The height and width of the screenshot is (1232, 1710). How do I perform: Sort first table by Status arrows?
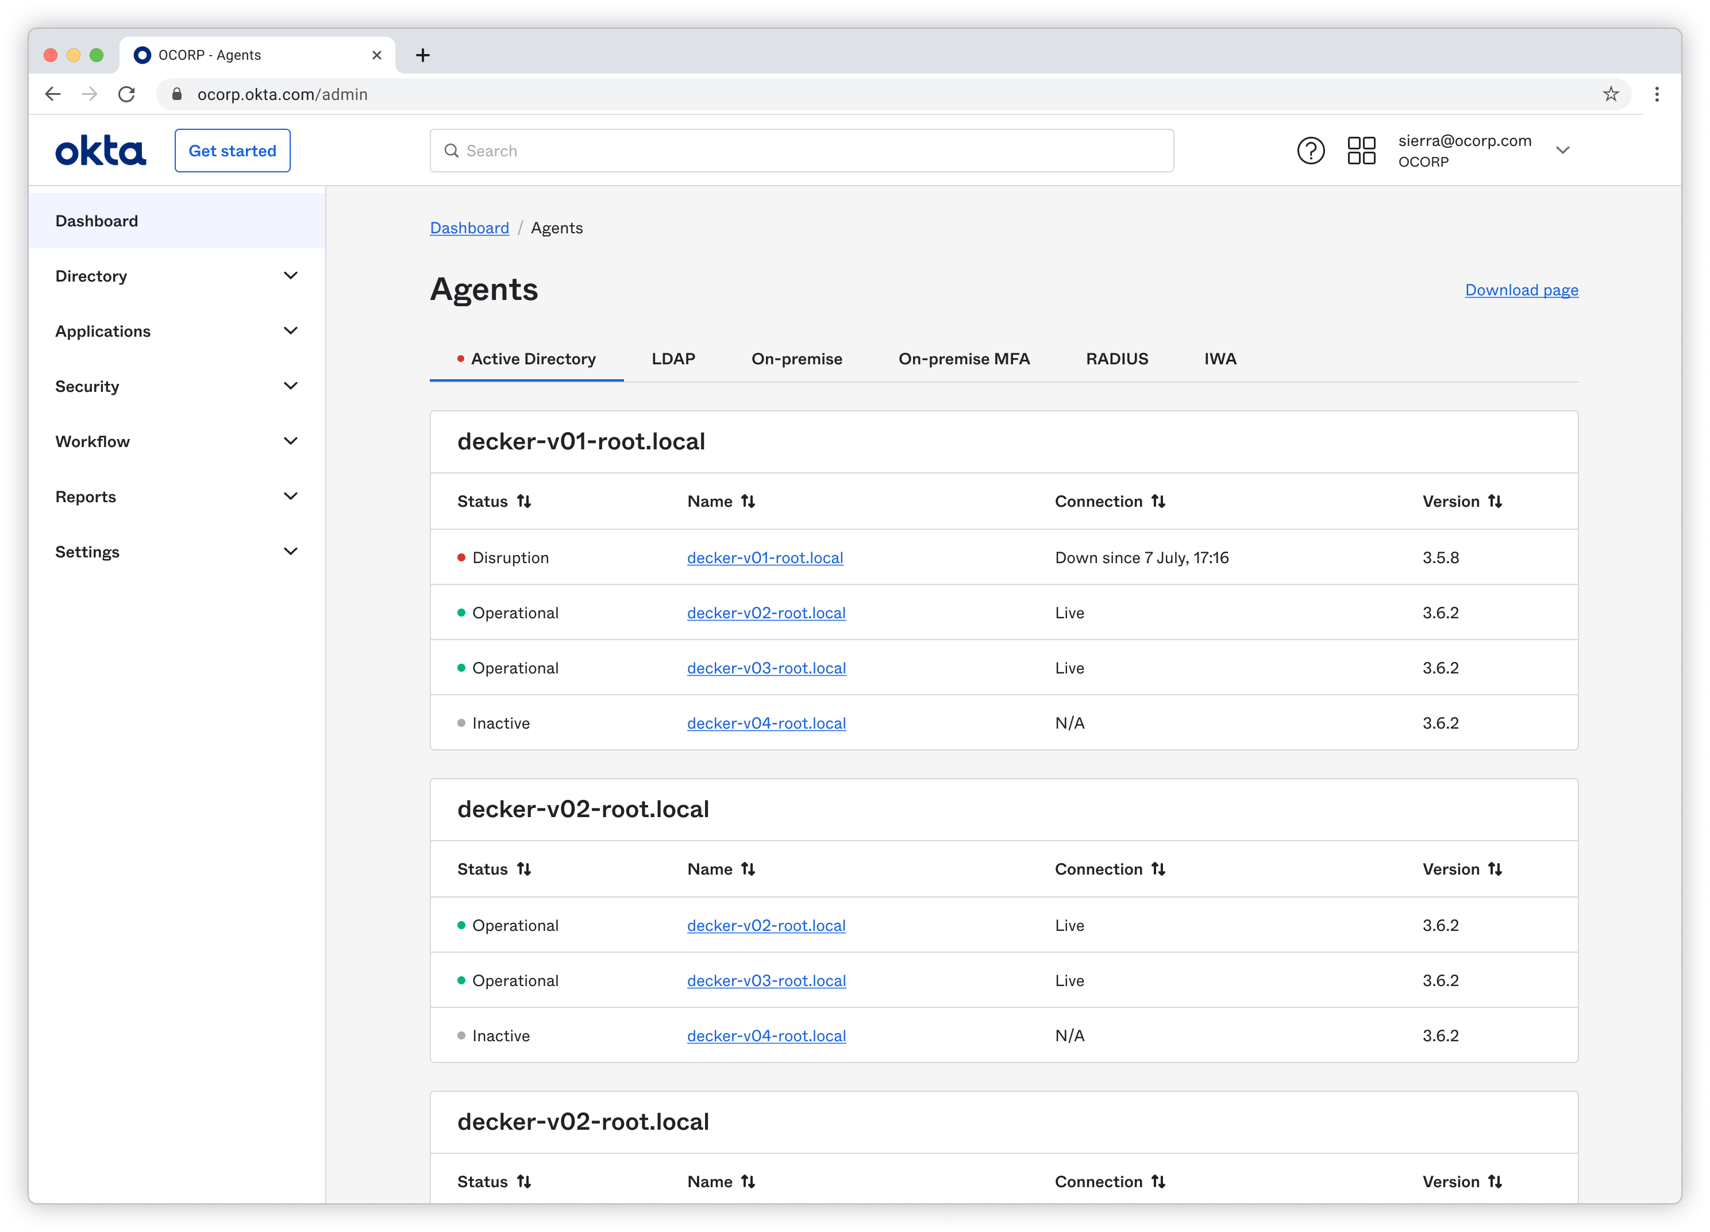(x=524, y=502)
